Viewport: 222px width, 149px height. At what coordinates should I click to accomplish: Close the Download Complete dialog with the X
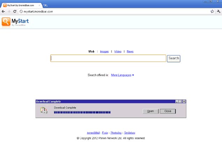coord(184,101)
